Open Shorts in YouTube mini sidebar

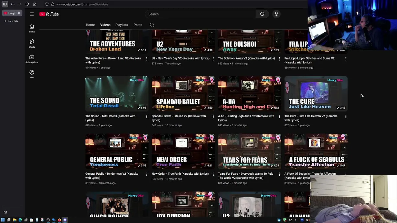click(32, 44)
